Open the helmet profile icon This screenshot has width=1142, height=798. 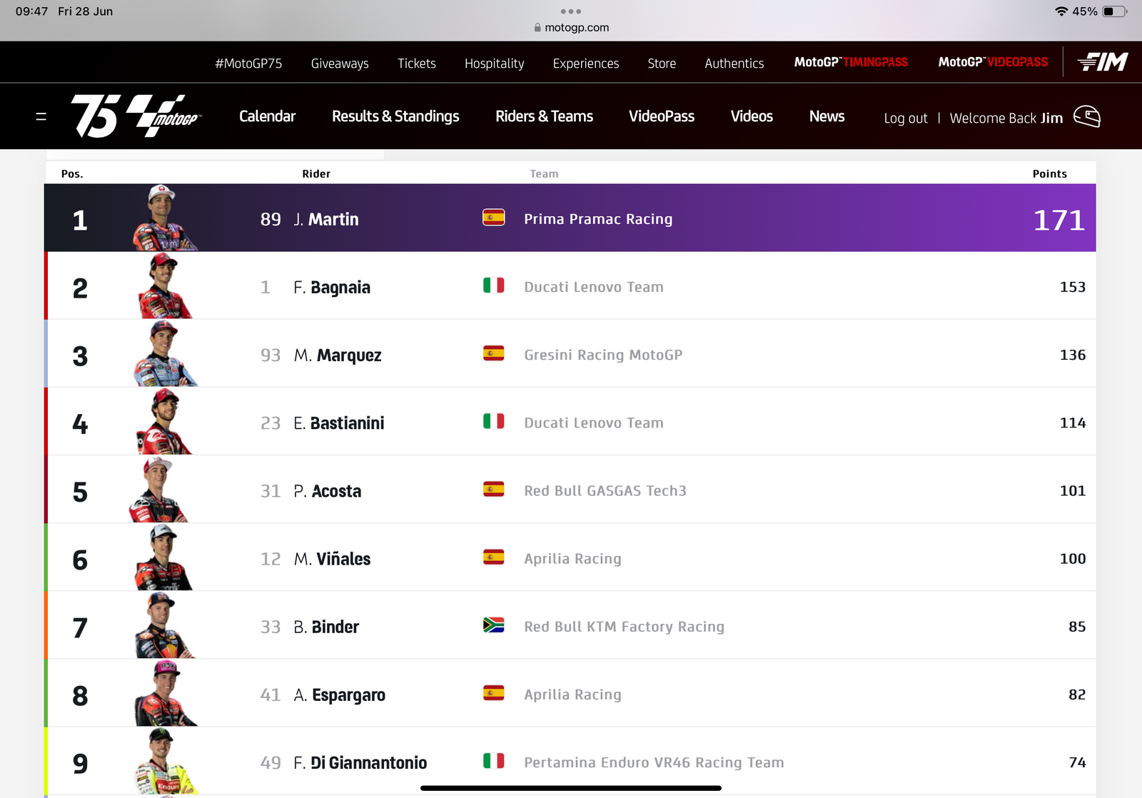click(1087, 116)
